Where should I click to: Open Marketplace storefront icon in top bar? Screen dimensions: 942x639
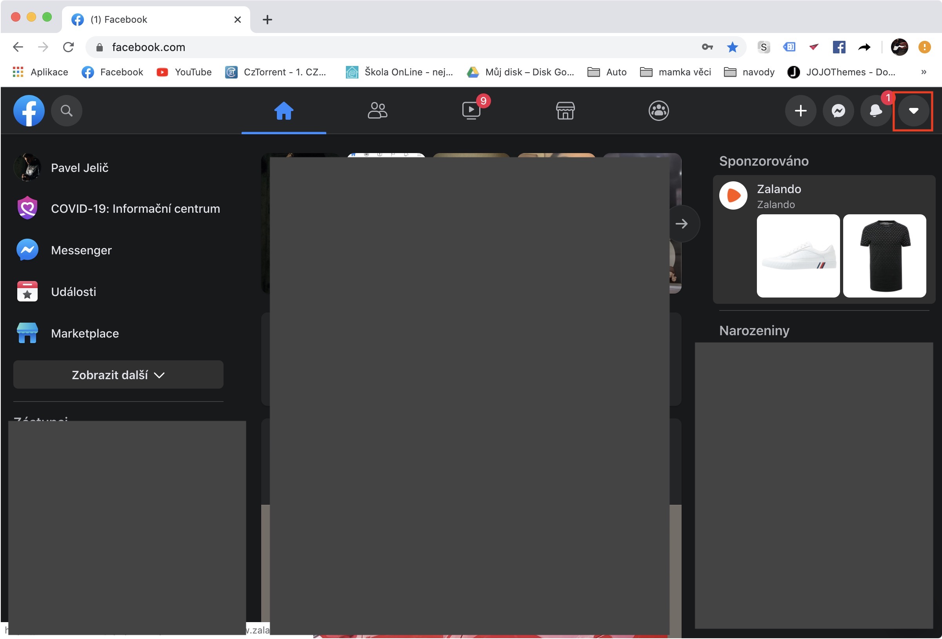[x=565, y=110]
